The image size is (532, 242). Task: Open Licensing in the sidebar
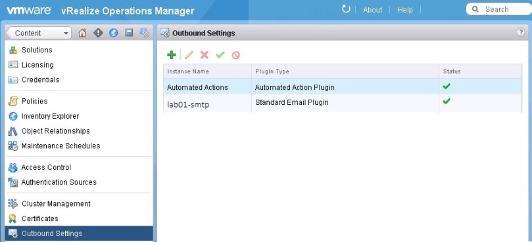(37, 65)
